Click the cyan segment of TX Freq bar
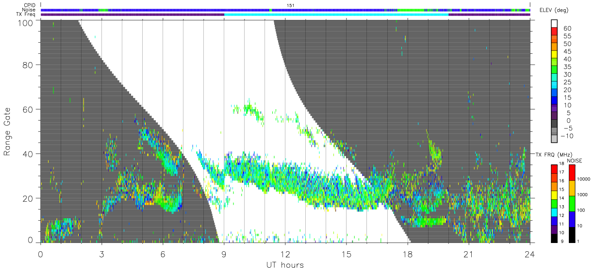Screen dimensions: 596x275 (x=336, y=15)
